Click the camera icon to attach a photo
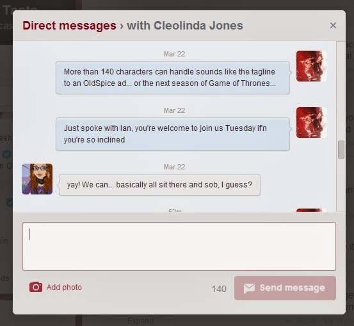 [36, 287]
